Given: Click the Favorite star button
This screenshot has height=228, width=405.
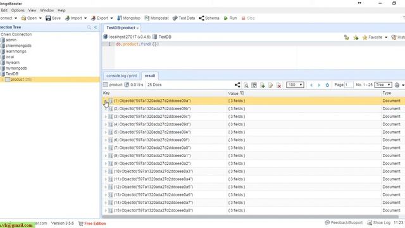Looking at the screenshot, I should click(372, 37).
